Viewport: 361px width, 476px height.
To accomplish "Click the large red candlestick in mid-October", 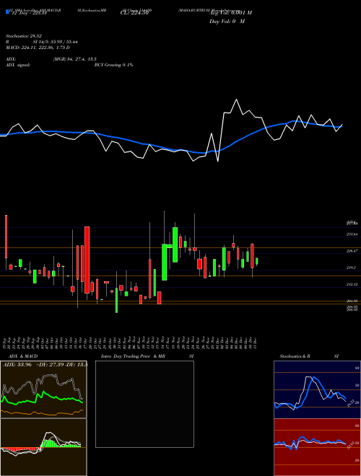I will 87,260.
